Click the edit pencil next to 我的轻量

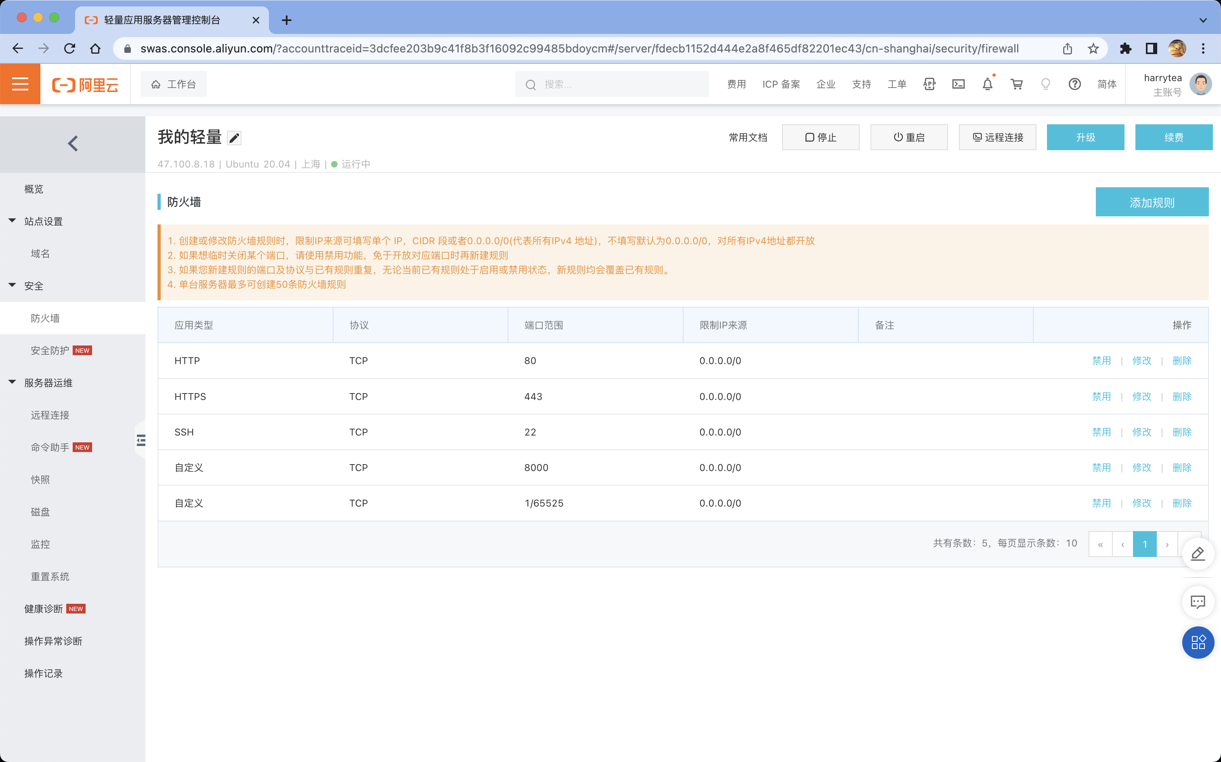click(x=234, y=138)
